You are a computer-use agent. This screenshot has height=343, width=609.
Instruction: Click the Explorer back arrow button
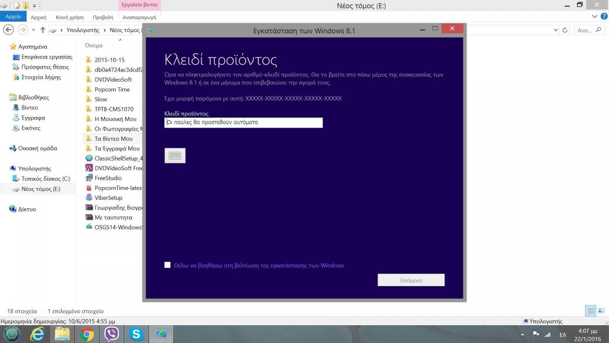pyautogui.click(x=9, y=30)
